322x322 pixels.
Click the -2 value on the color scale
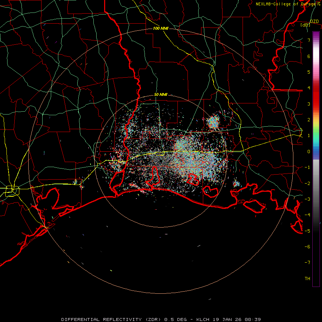pos(307,183)
